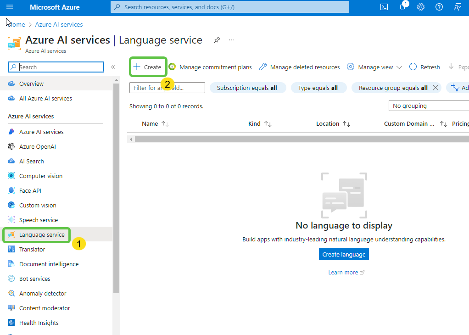This screenshot has width=469, height=335.
Task: Collapse the left sidebar with double chevron
Action: 113,67
